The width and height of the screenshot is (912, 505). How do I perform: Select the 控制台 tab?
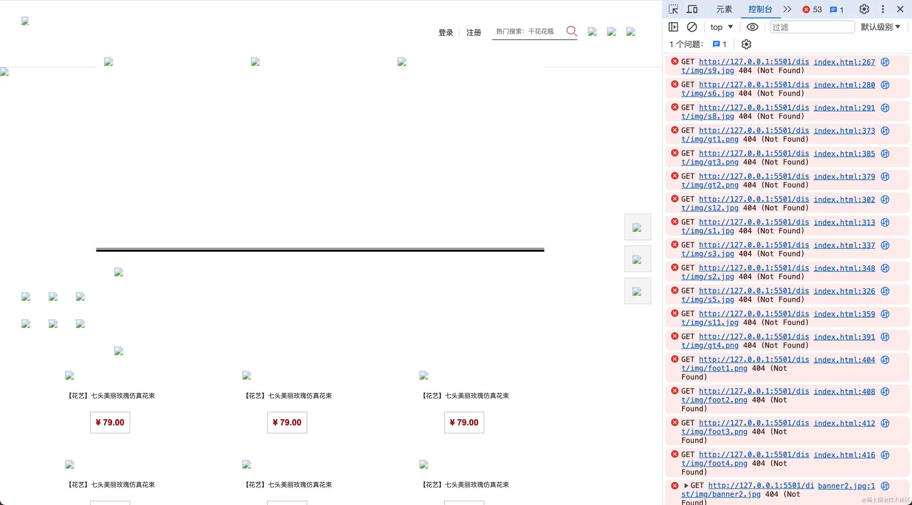pyautogui.click(x=760, y=9)
